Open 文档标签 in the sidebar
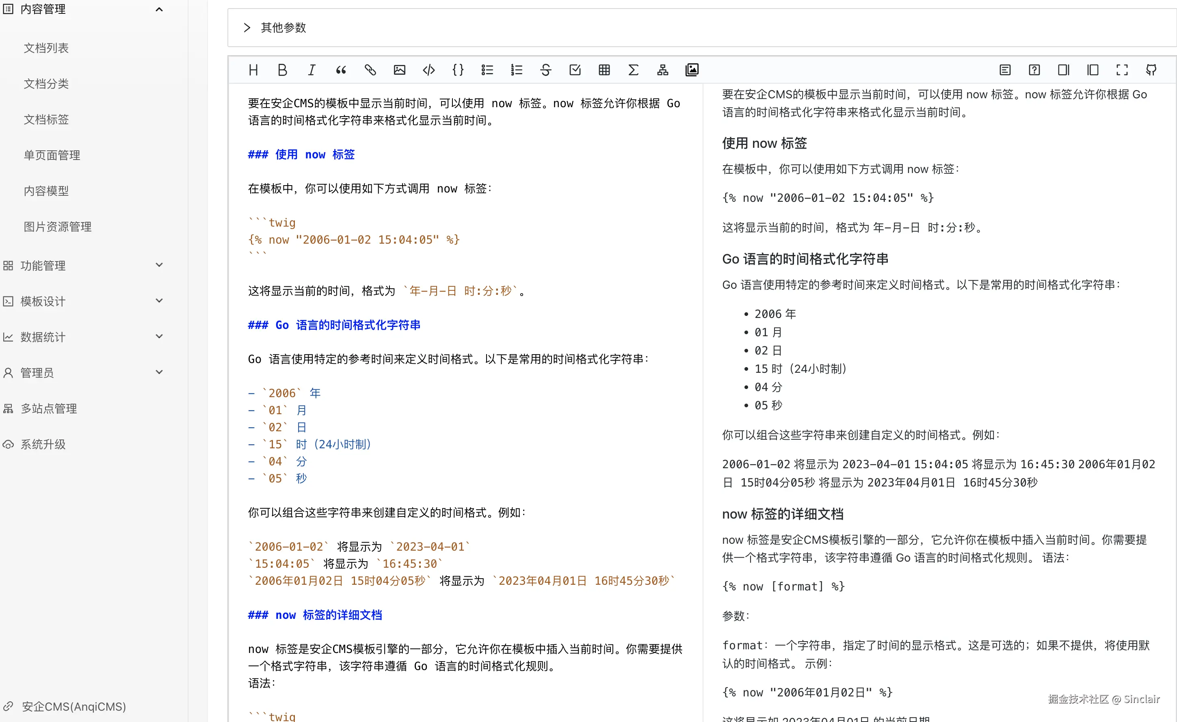 46,119
